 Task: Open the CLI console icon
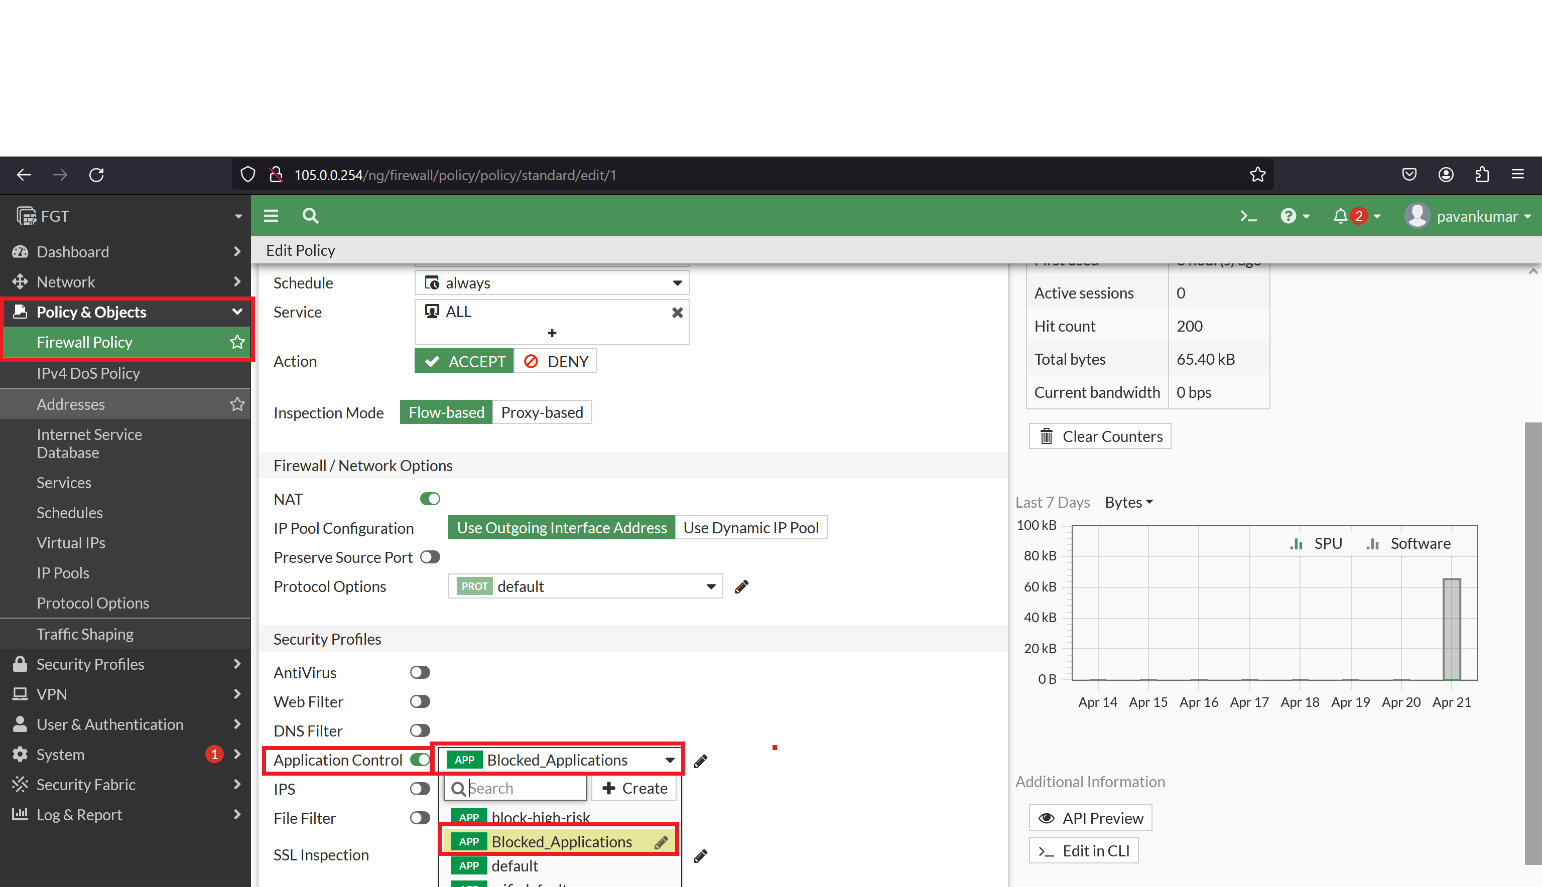click(x=1248, y=216)
